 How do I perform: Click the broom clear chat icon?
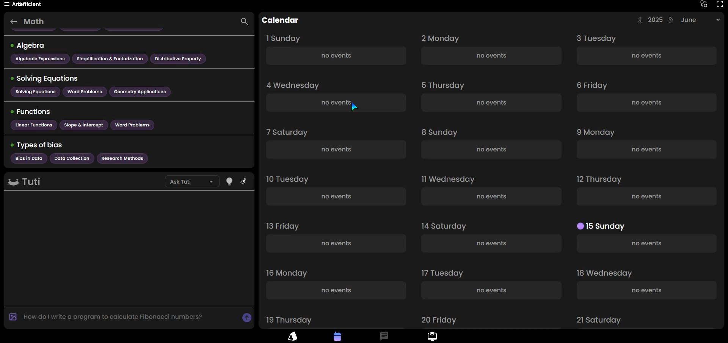tap(243, 182)
